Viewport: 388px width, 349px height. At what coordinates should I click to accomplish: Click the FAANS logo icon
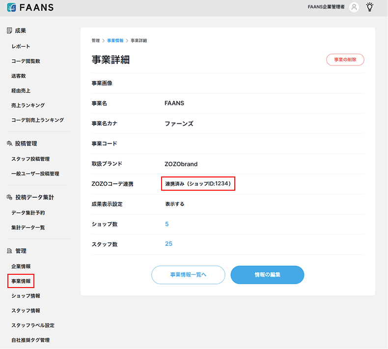pos(11,7)
